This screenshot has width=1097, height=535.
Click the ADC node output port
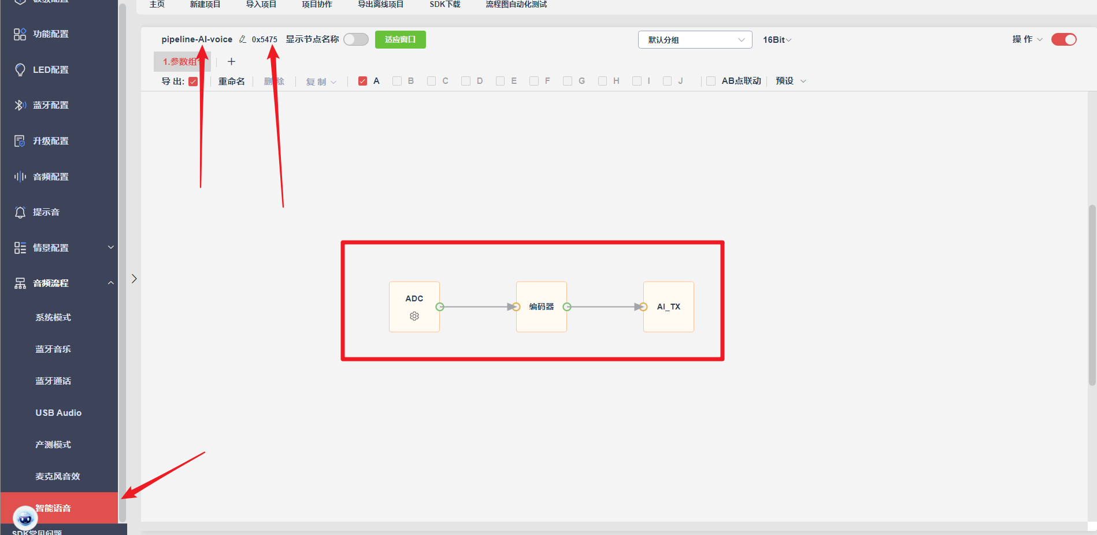440,307
